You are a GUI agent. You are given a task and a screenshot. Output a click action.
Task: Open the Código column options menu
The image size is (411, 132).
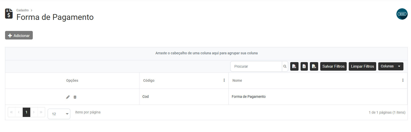pyautogui.click(x=224, y=80)
